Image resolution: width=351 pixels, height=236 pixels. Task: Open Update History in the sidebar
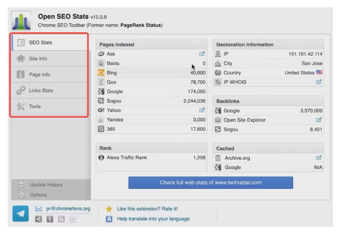[x=46, y=185]
